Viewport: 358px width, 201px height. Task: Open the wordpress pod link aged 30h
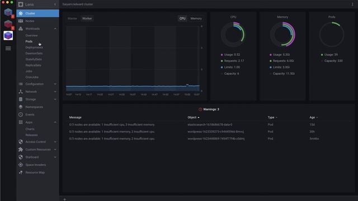[x=215, y=132]
